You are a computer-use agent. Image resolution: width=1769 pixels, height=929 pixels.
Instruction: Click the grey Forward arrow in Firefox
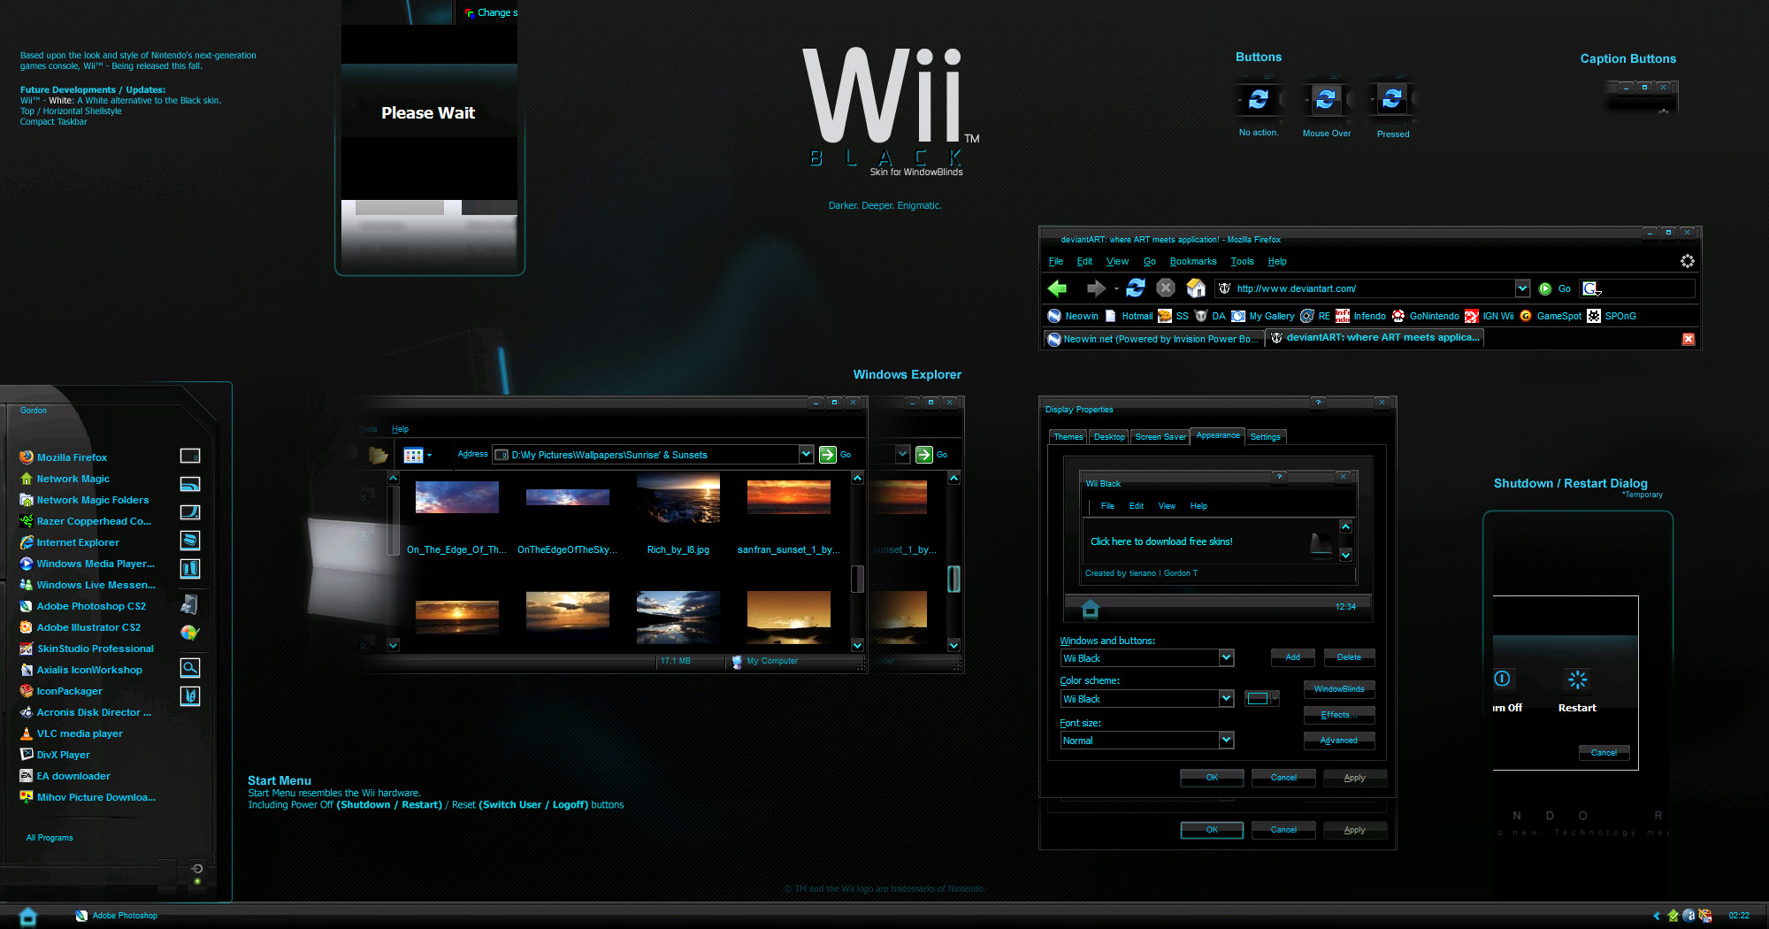pyautogui.click(x=1096, y=288)
